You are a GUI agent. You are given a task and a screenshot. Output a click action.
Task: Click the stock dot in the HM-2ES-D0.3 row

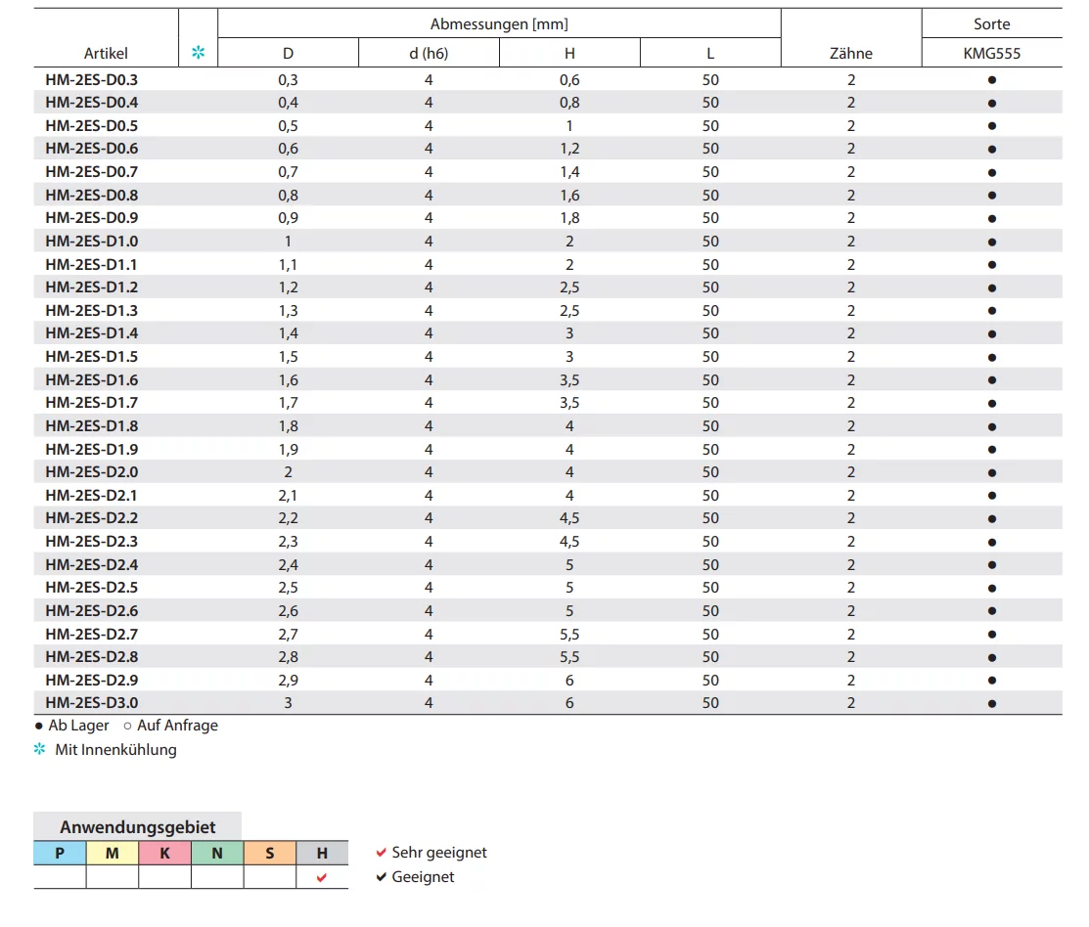click(x=991, y=80)
